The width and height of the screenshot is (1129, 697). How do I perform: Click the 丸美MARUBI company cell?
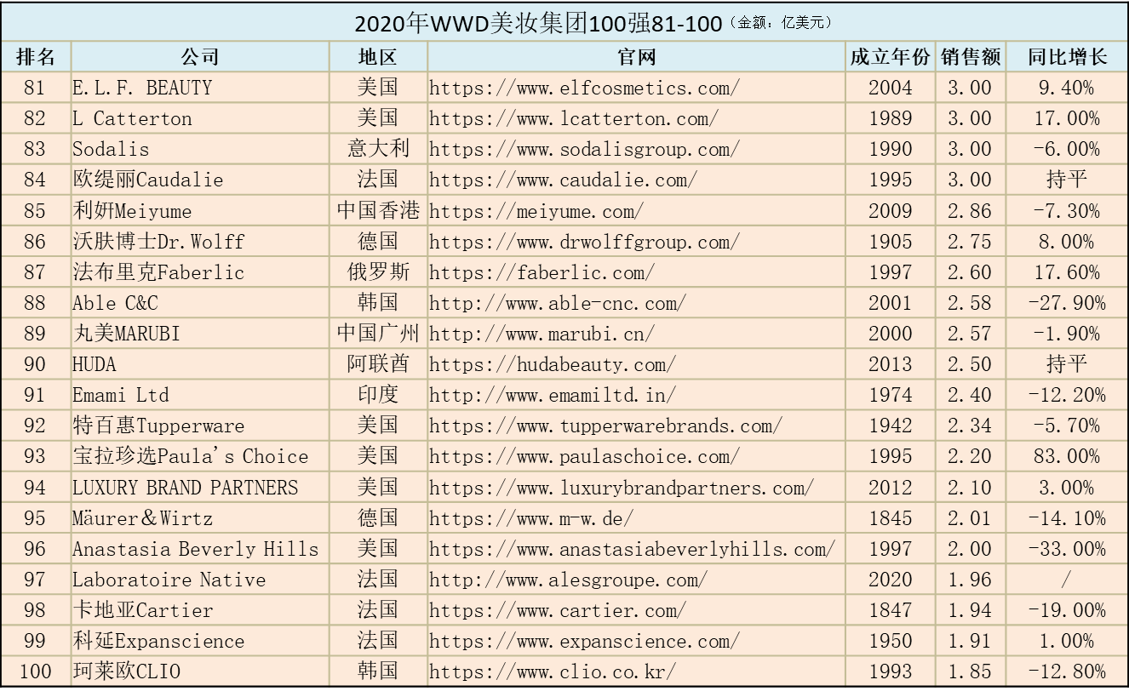(126, 334)
